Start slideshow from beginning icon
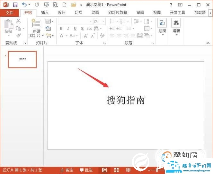 (46, 5)
